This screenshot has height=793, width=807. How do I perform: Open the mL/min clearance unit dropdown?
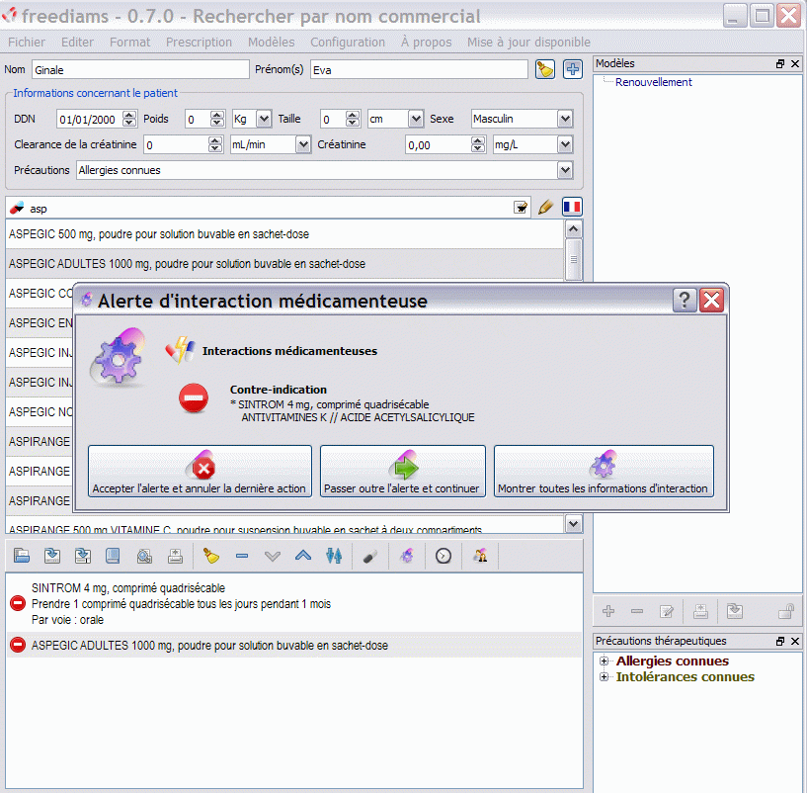point(303,144)
